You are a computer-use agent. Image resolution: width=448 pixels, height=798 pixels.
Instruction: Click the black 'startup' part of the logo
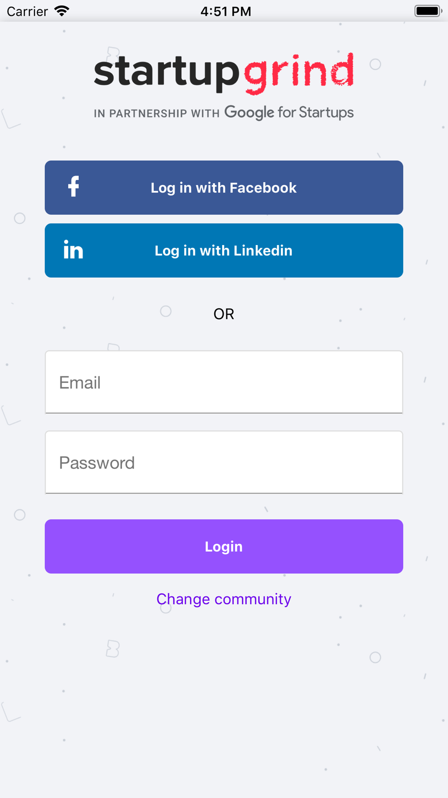click(x=167, y=73)
